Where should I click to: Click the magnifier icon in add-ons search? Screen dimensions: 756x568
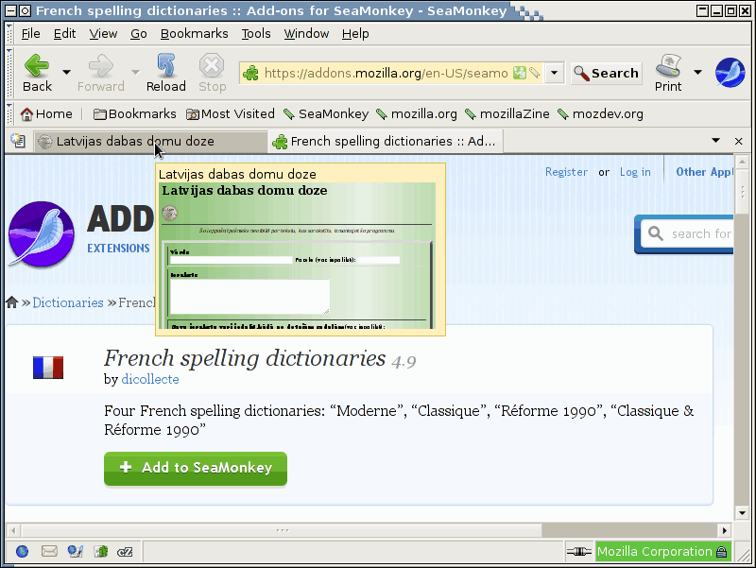coord(655,233)
